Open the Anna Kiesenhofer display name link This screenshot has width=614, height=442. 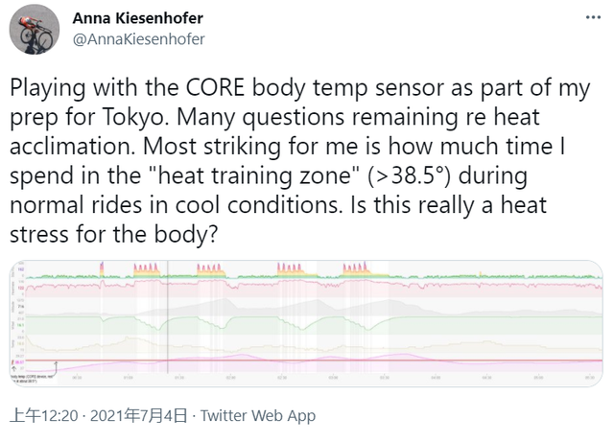(x=138, y=19)
